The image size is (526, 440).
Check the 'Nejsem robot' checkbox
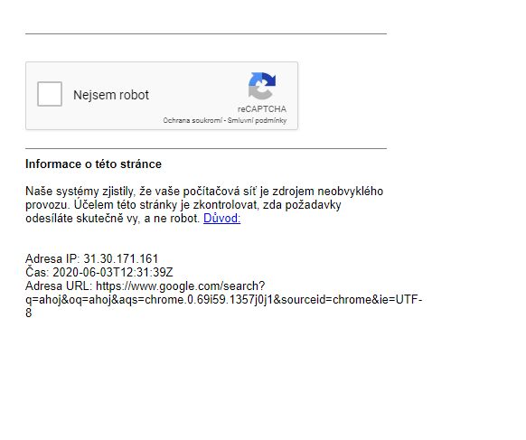coord(50,94)
